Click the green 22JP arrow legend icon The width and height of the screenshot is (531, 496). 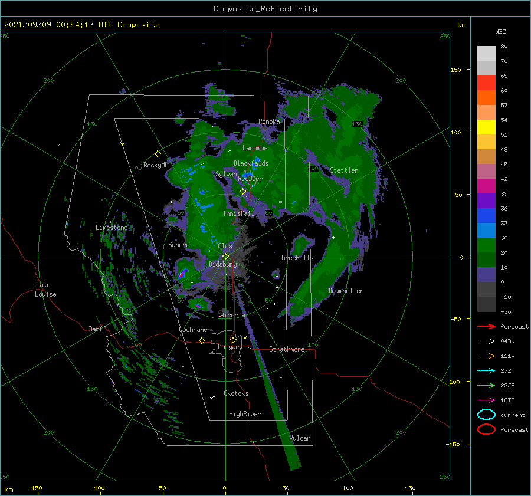[x=486, y=385]
